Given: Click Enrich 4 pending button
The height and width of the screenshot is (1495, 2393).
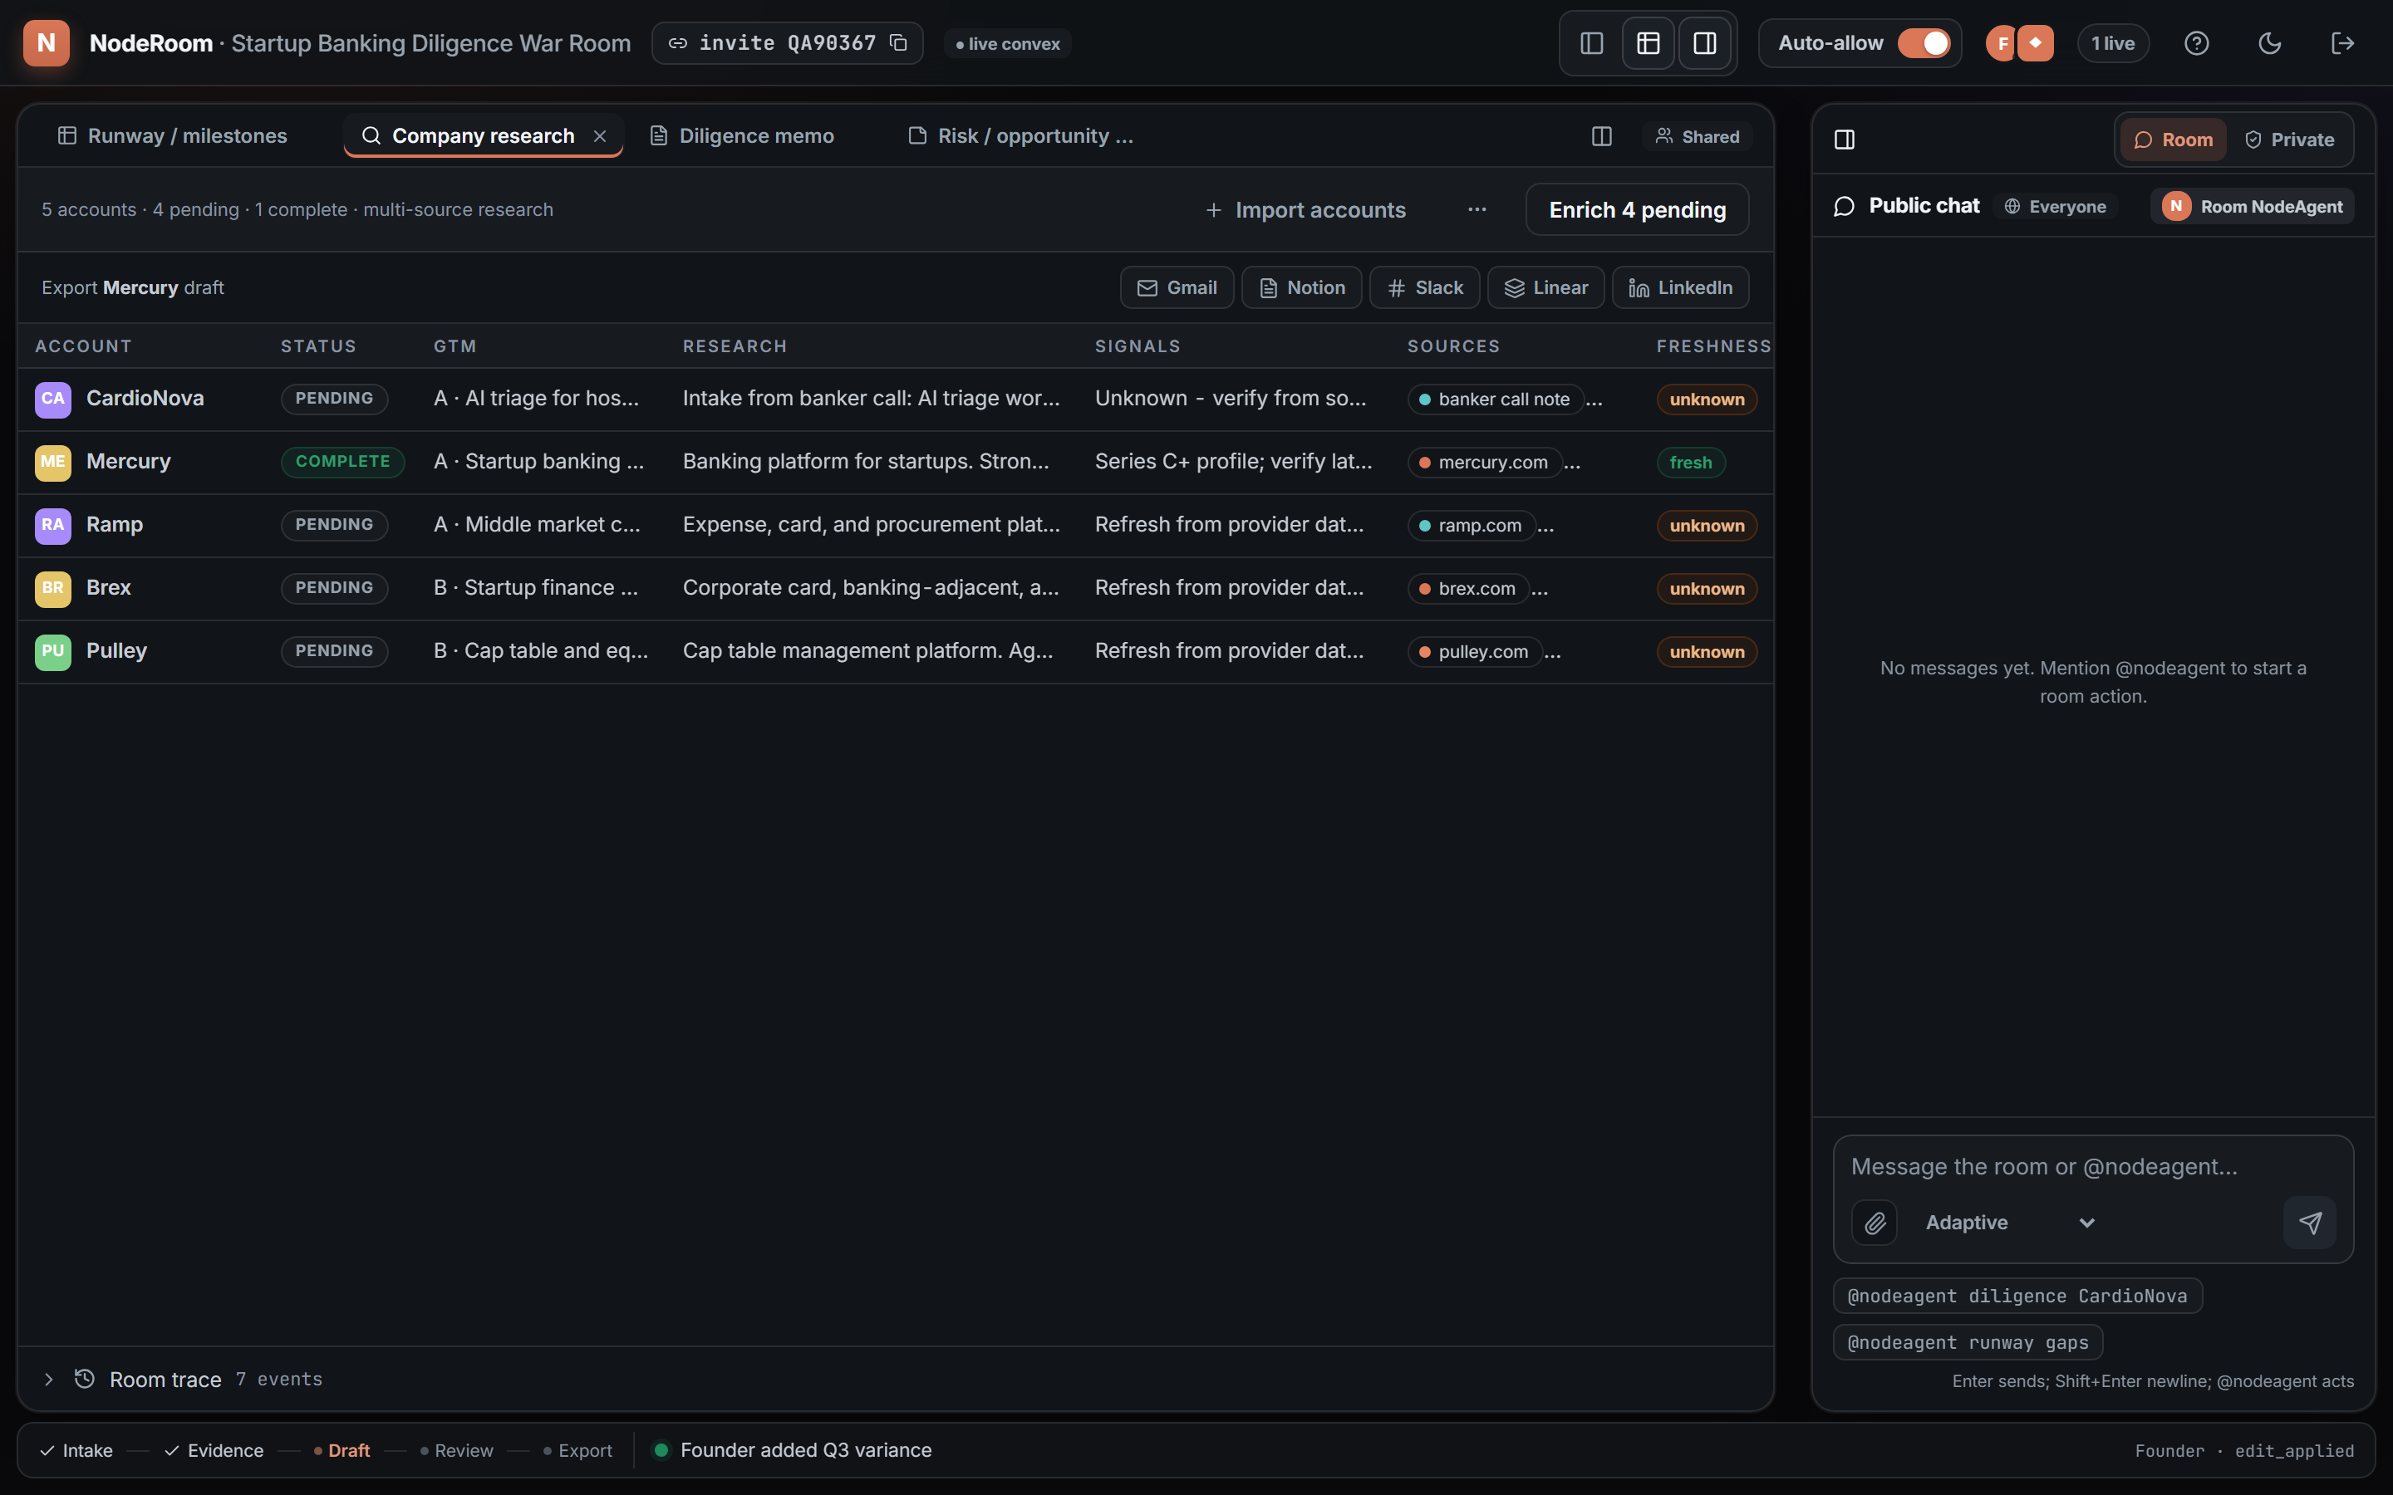Looking at the screenshot, I should (x=1637, y=209).
